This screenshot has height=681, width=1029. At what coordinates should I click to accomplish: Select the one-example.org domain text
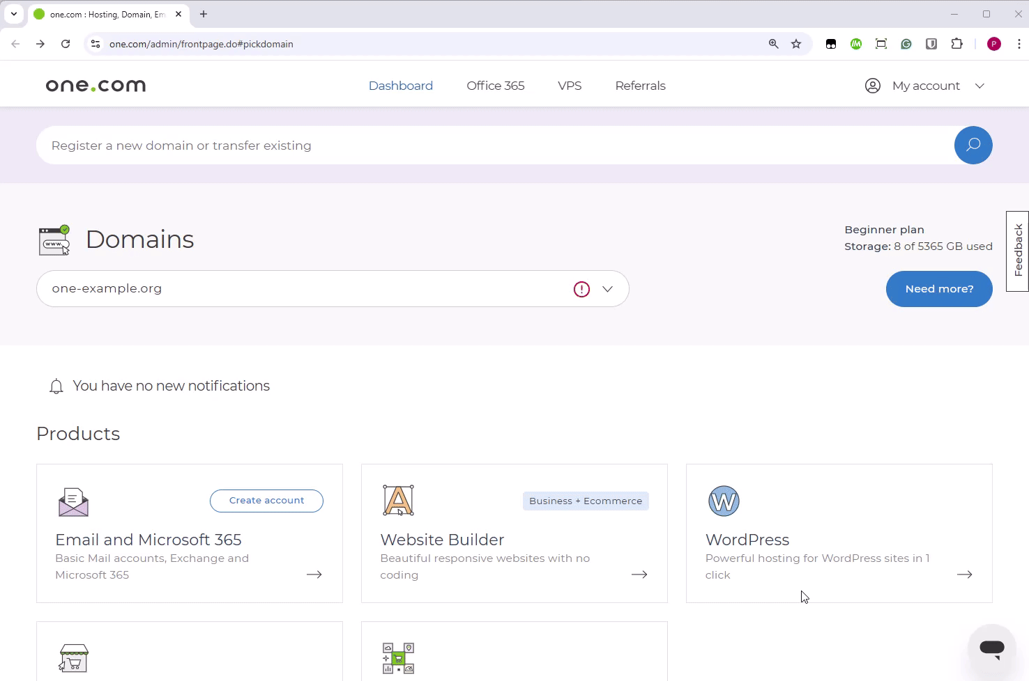pos(107,288)
